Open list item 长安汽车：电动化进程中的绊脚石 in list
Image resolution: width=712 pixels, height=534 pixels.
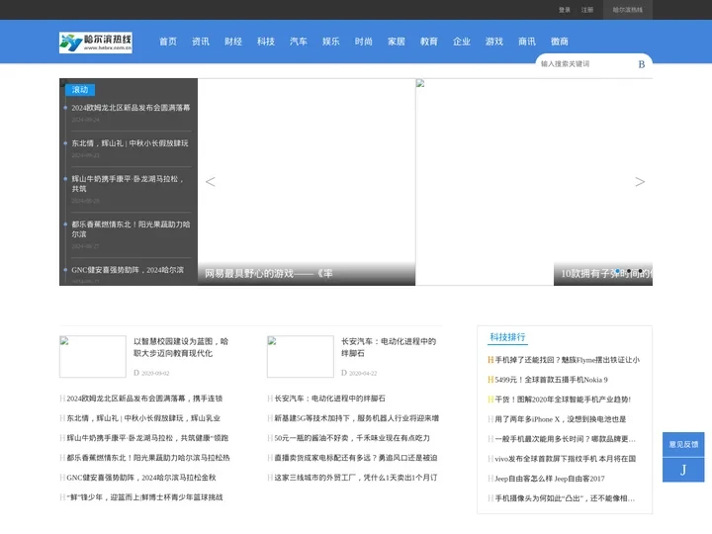click(329, 399)
